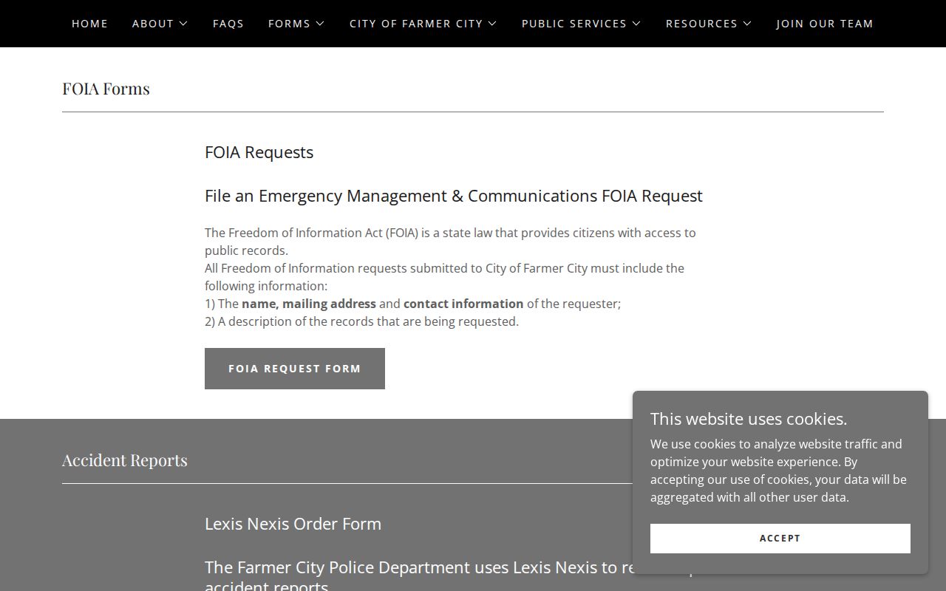Click the FOIA Forms section heading
This screenshot has height=591, width=946.
click(106, 89)
